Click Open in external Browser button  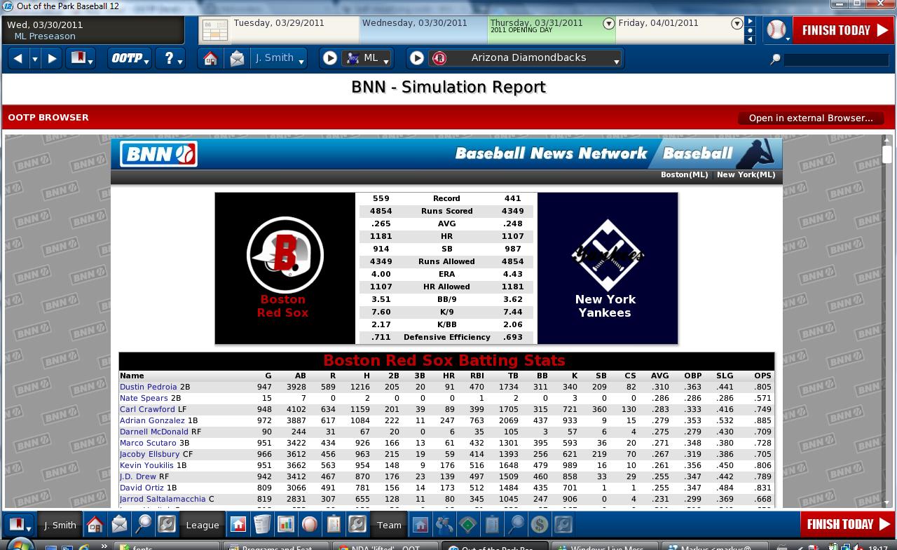click(x=811, y=118)
